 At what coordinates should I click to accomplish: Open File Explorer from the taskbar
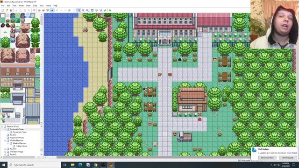click(x=73, y=165)
